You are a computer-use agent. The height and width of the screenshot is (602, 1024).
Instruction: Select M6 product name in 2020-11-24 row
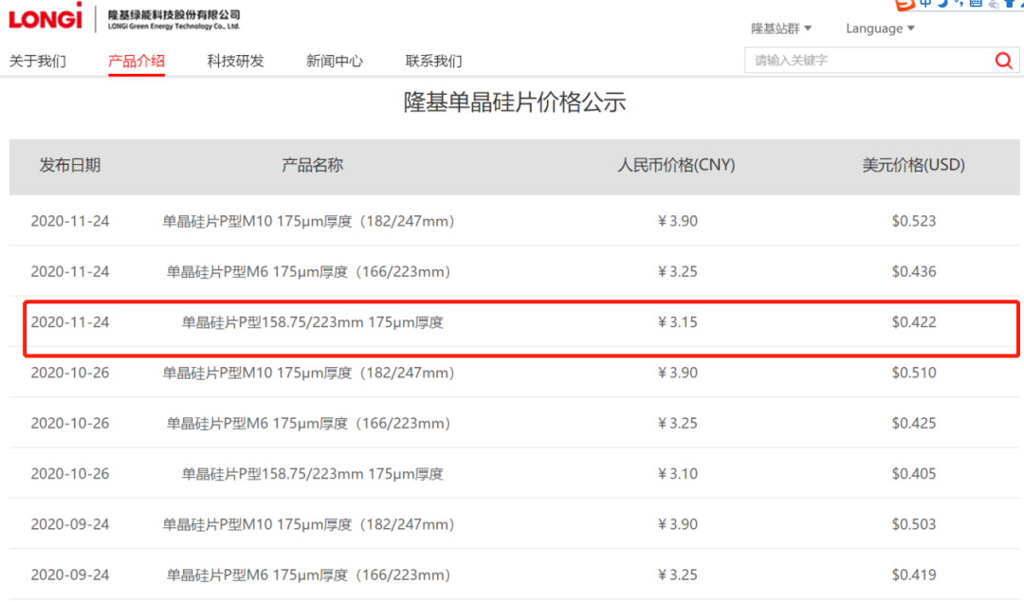click(308, 272)
